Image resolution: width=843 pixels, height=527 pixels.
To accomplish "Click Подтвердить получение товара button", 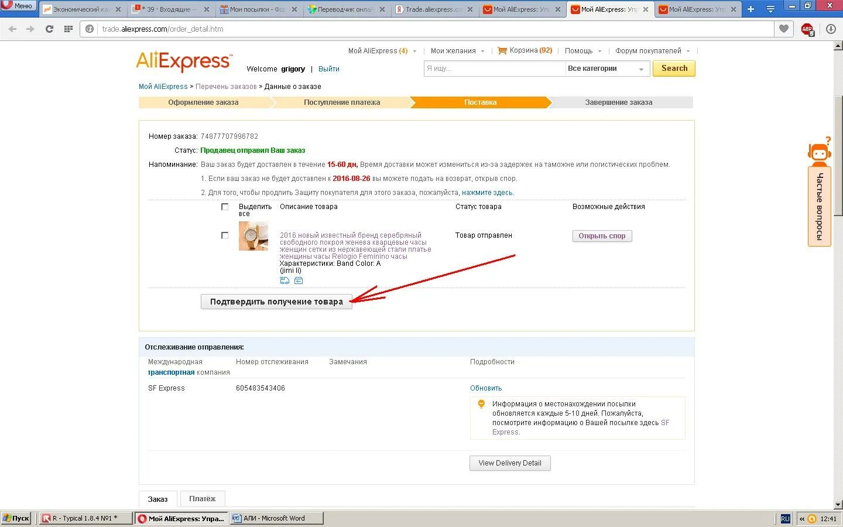I will [x=276, y=302].
